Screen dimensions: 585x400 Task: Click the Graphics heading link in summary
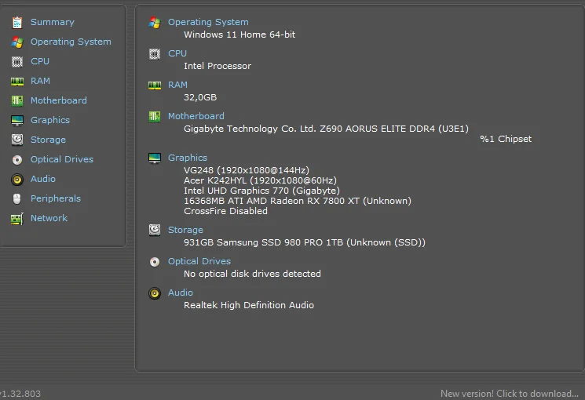188,158
